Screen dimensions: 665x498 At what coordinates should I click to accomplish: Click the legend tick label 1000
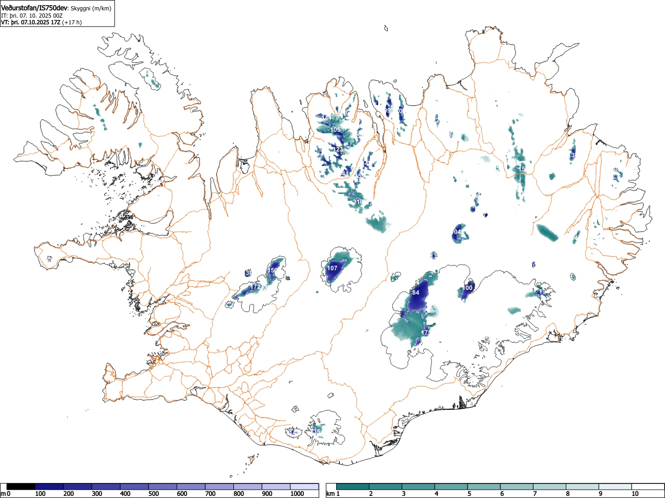tap(297, 494)
